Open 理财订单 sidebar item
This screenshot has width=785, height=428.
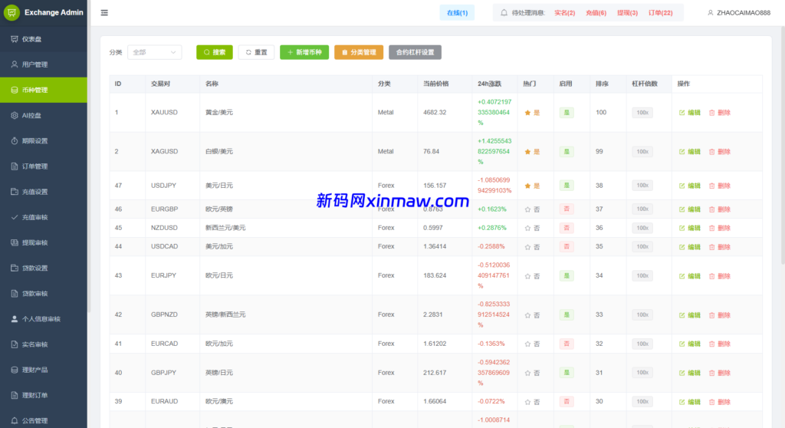(x=44, y=396)
